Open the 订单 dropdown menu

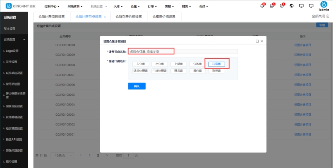tap(152, 6)
